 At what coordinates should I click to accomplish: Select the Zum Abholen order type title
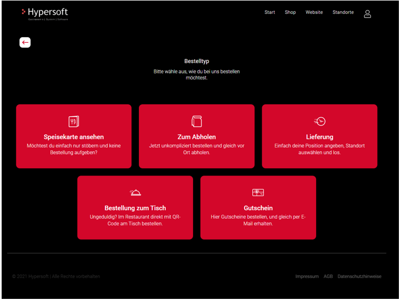pyautogui.click(x=196, y=137)
